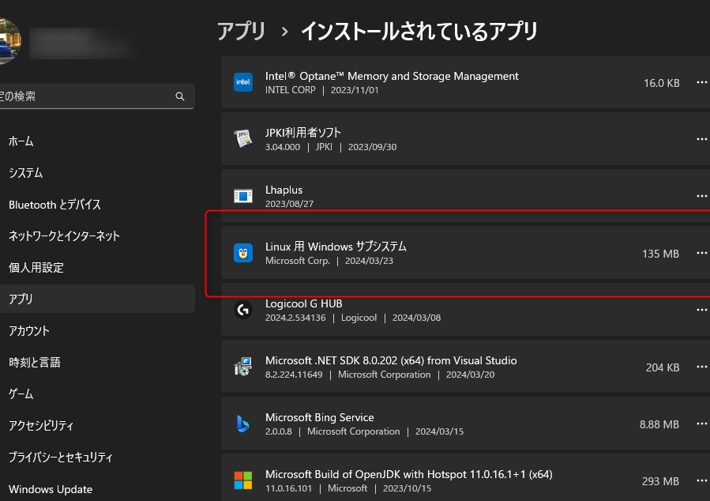
Task: Open the more options menu for Lhaplus
Action: click(701, 196)
